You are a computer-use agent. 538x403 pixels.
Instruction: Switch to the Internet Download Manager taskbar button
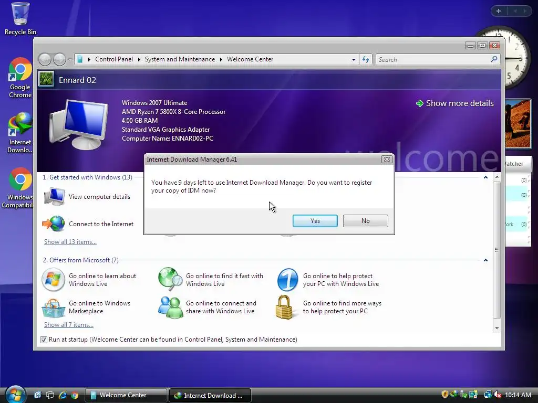pos(210,395)
